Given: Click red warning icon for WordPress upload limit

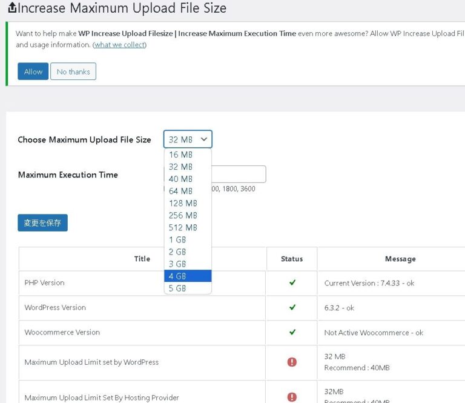Looking at the screenshot, I should pos(292,362).
